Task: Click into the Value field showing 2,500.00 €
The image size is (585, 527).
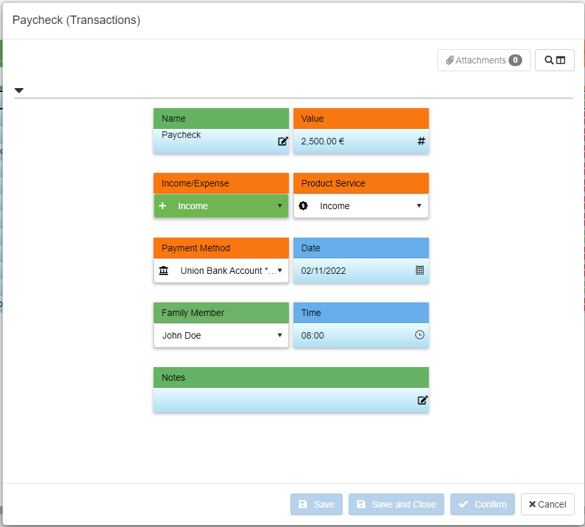Action: coord(353,141)
